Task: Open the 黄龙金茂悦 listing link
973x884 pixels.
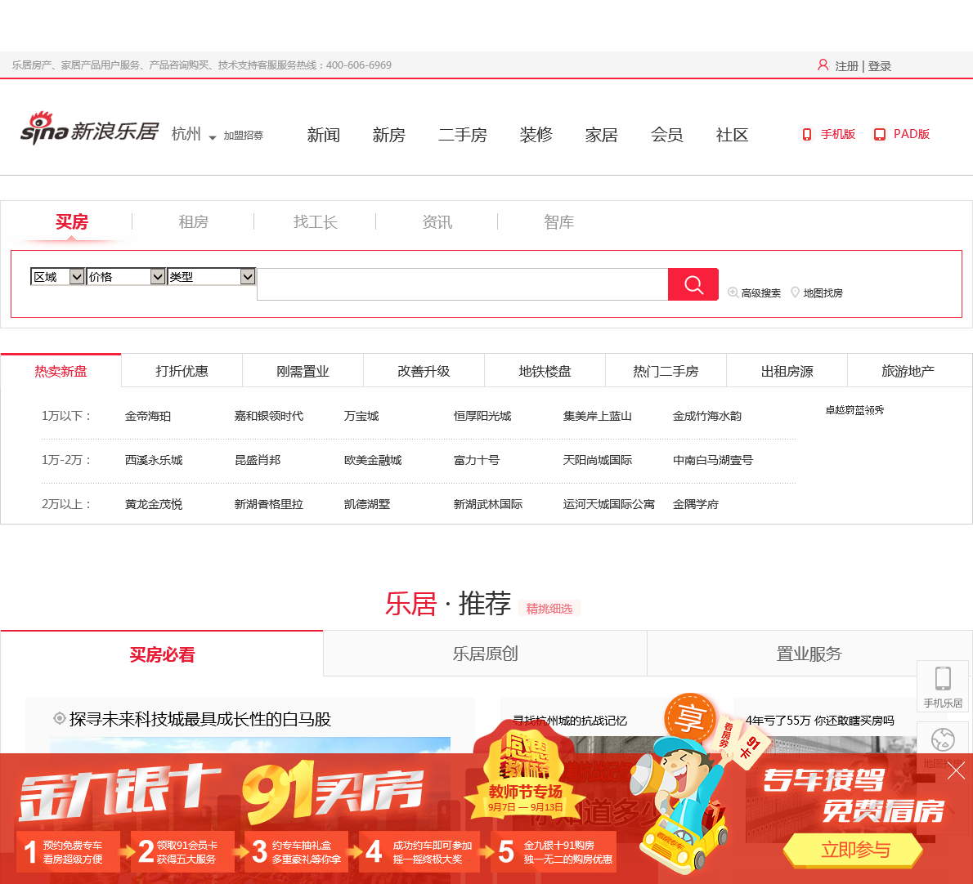Action: [153, 504]
